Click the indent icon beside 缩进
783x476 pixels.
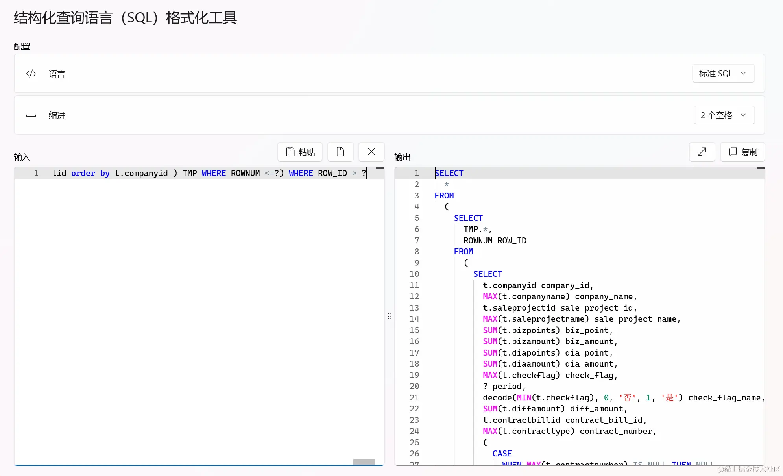point(31,115)
